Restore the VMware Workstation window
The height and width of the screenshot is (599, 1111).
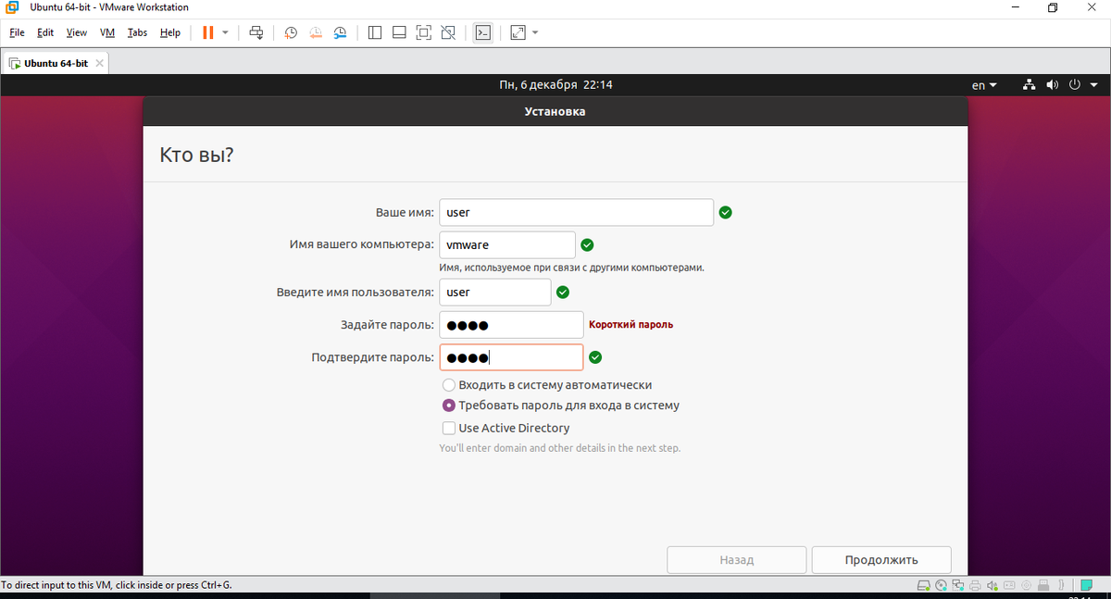point(1053,8)
